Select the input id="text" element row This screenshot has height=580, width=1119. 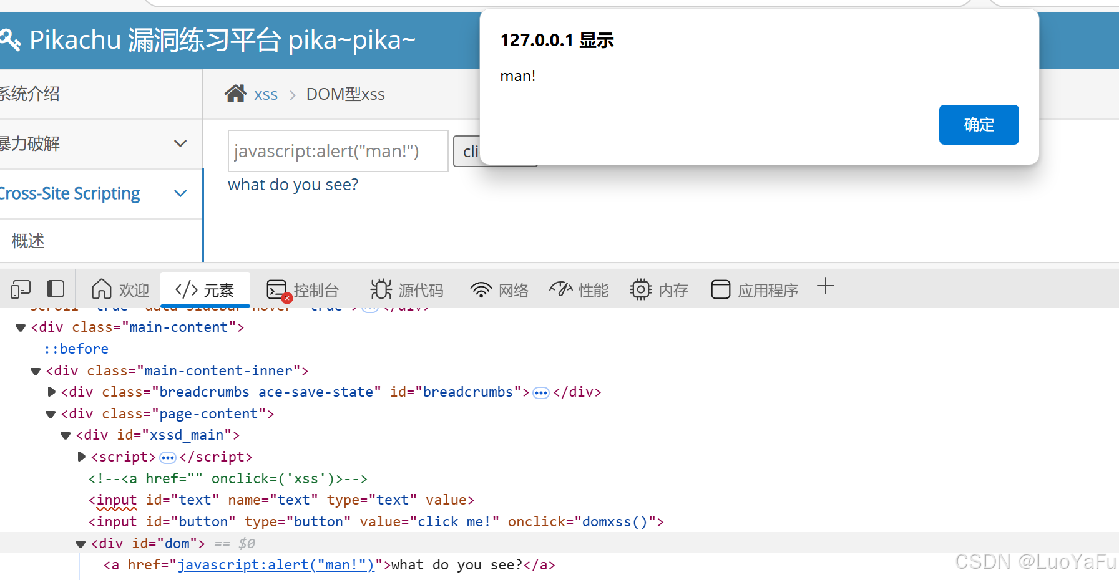coord(281,500)
